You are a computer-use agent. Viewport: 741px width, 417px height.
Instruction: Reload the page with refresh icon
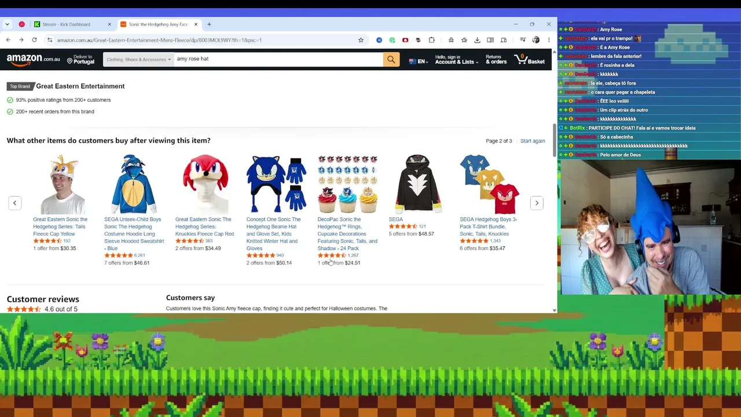(35, 40)
